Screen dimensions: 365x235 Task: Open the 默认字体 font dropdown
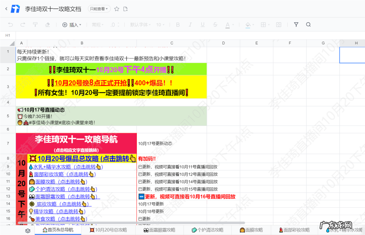tap(140, 24)
